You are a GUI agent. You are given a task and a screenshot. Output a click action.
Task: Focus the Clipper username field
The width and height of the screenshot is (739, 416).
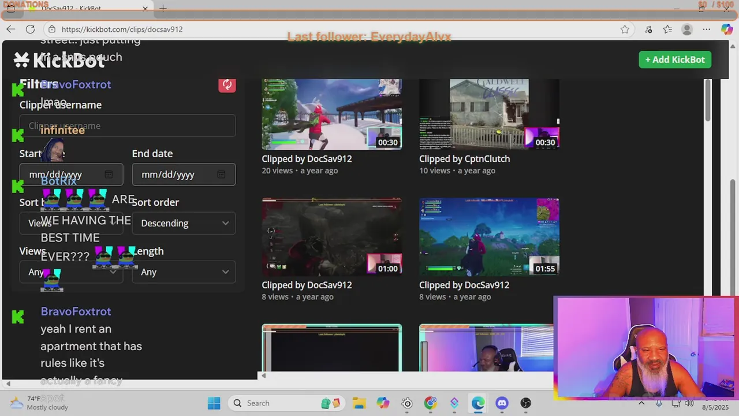point(128,126)
